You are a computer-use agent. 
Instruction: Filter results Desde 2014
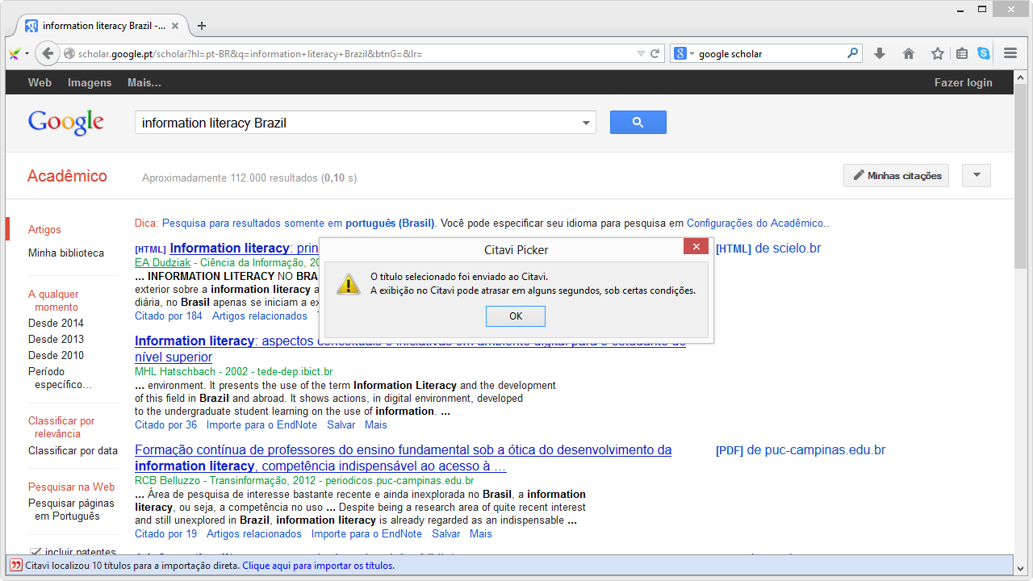[56, 323]
